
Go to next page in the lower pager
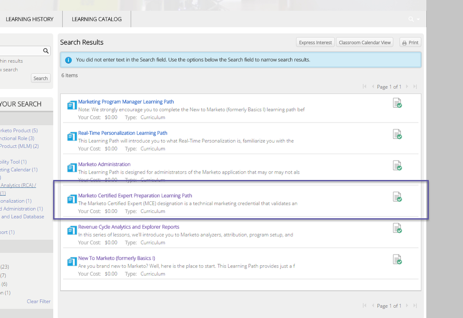point(407,306)
